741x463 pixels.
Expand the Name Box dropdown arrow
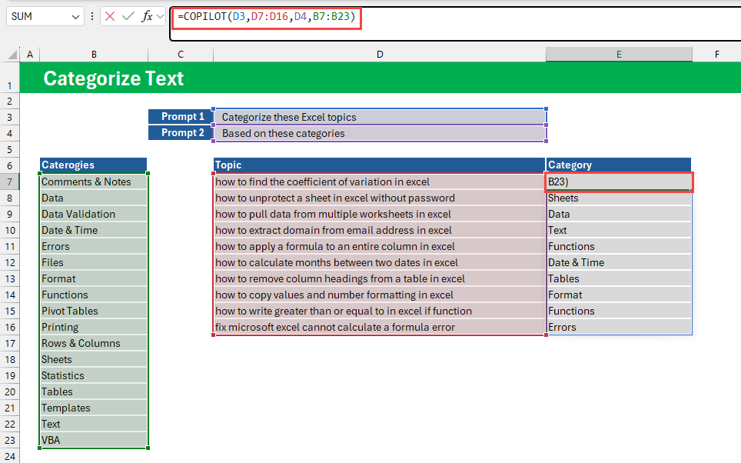click(x=75, y=16)
